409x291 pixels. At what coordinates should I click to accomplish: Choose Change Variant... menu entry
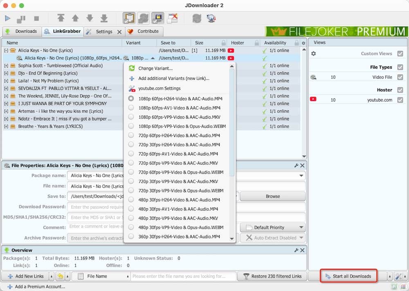(178, 68)
